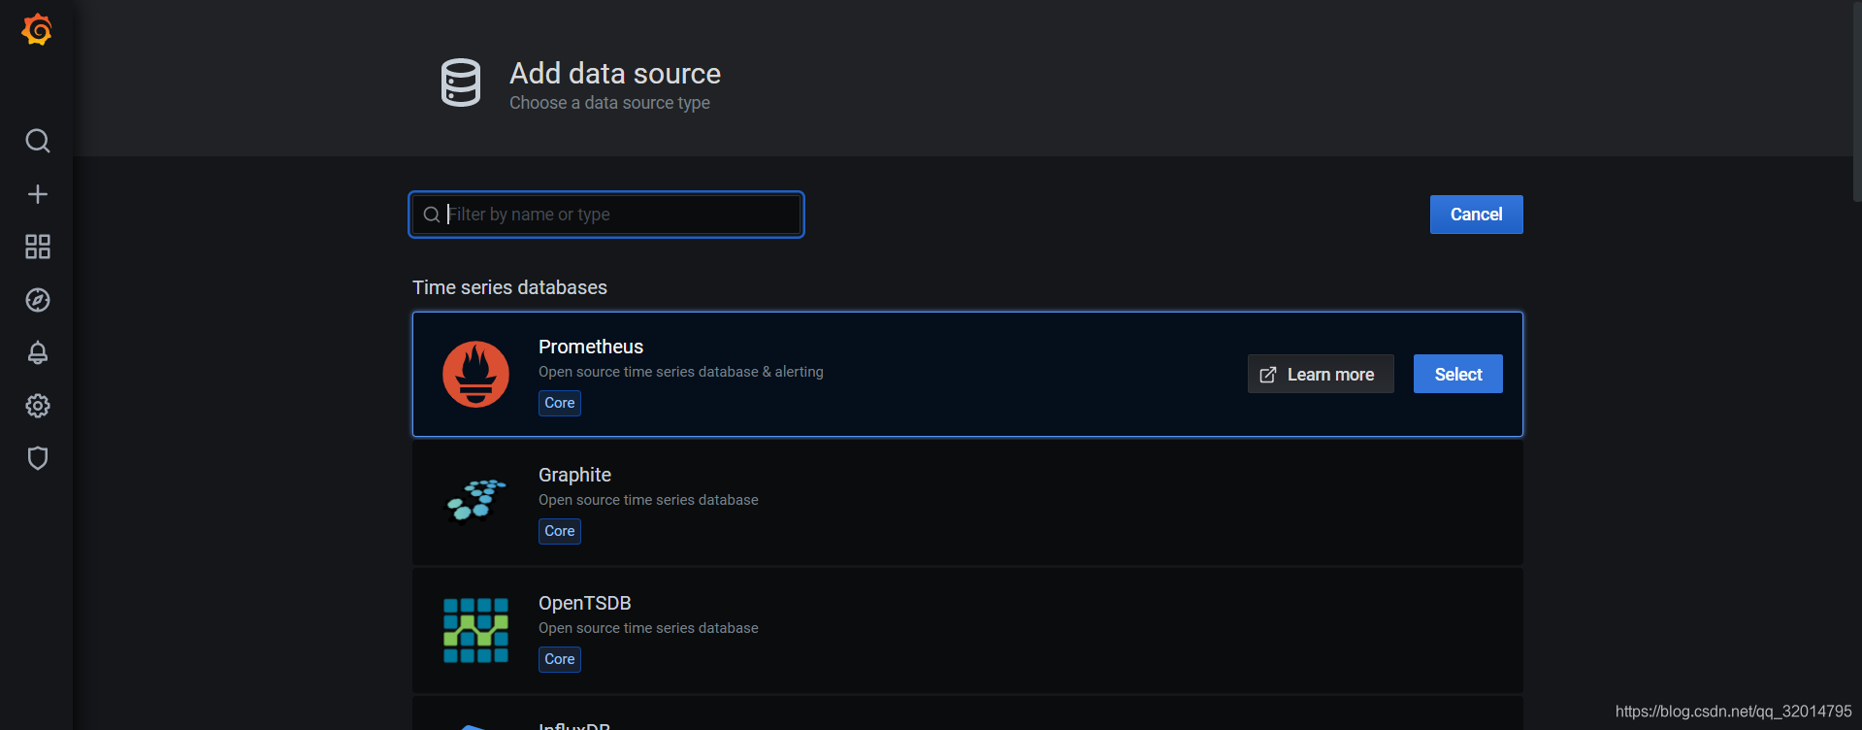The height and width of the screenshot is (730, 1862).
Task: Click Prometheus description about alerting
Action: [680, 372]
